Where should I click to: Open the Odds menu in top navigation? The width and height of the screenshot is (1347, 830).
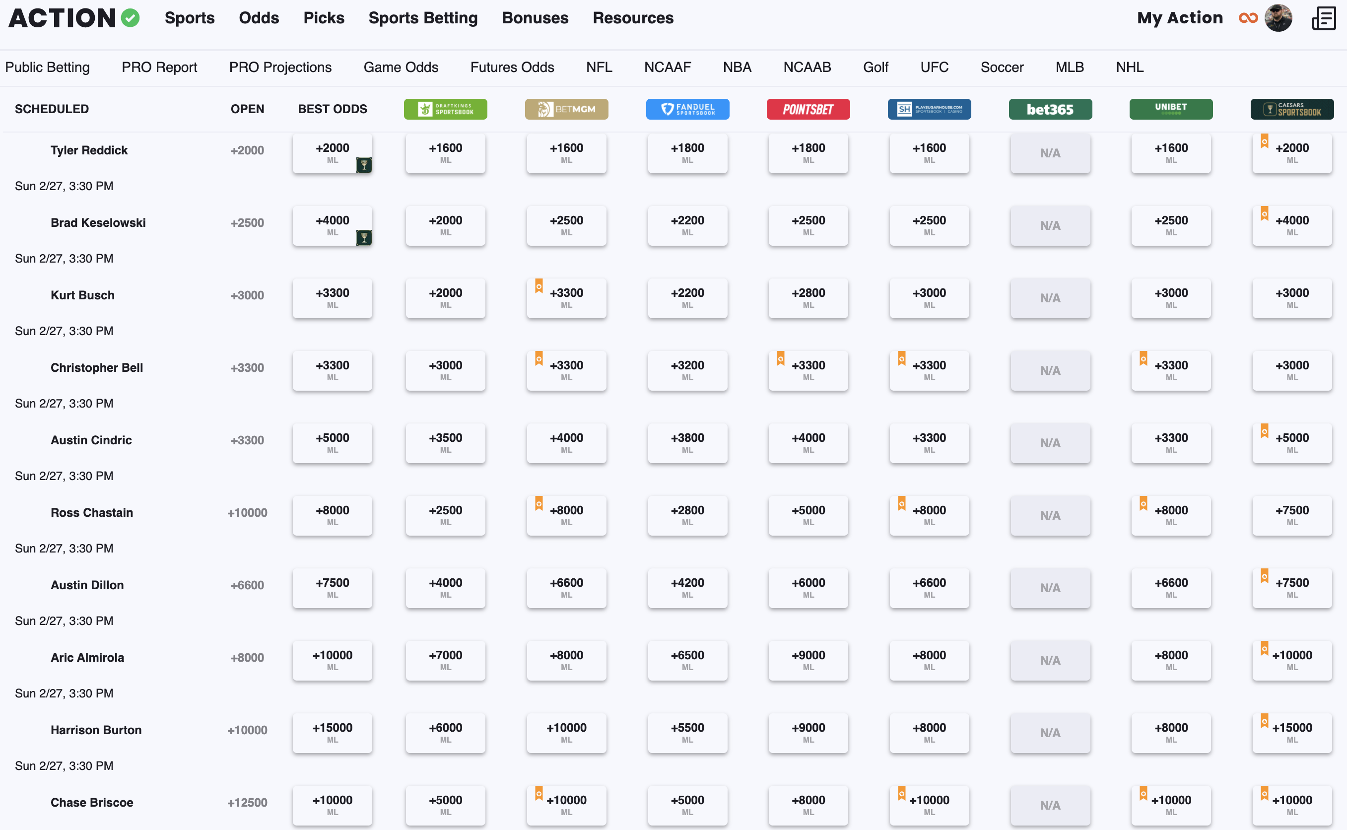coord(259,18)
